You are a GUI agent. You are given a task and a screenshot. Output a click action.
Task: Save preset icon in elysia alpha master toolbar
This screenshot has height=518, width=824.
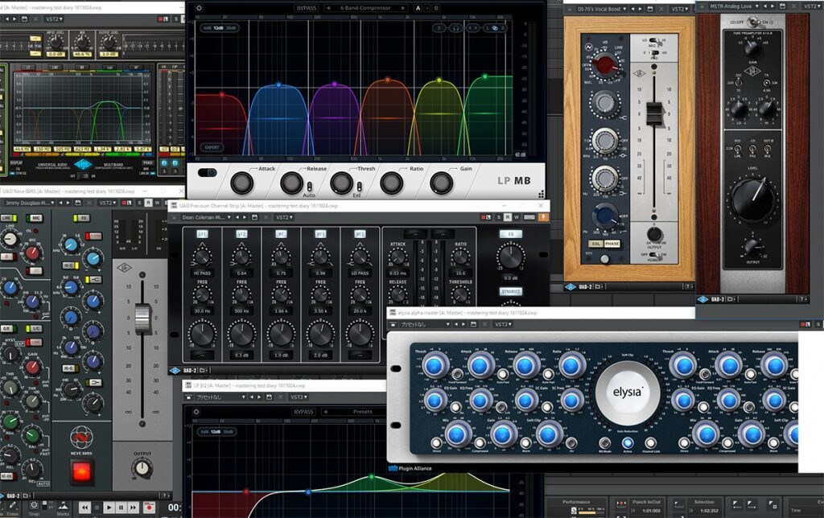click(x=473, y=324)
